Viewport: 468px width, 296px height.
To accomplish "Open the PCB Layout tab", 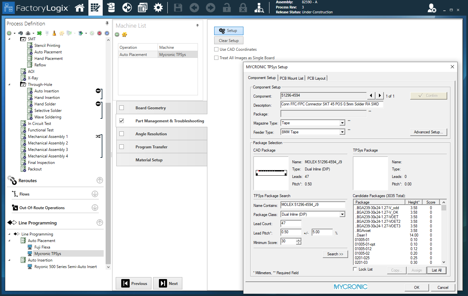I will (316, 78).
